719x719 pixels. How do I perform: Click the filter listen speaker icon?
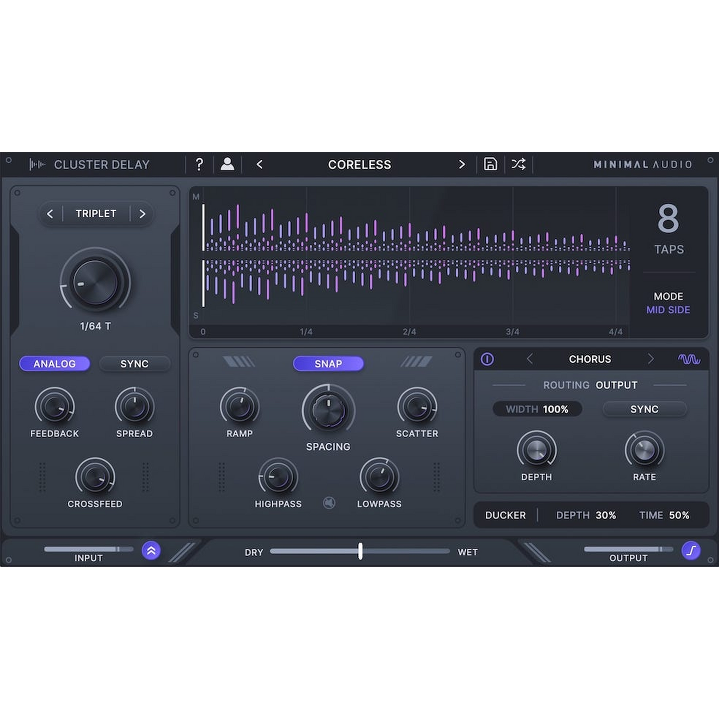329,503
